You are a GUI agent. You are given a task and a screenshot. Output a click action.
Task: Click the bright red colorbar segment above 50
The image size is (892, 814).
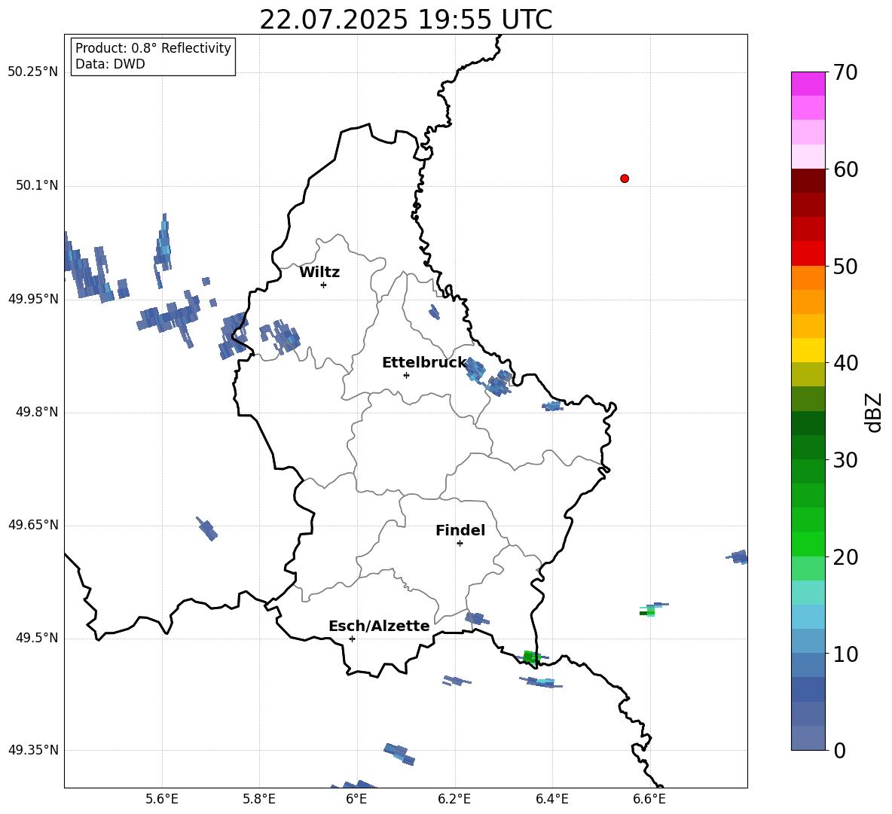[808, 254]
